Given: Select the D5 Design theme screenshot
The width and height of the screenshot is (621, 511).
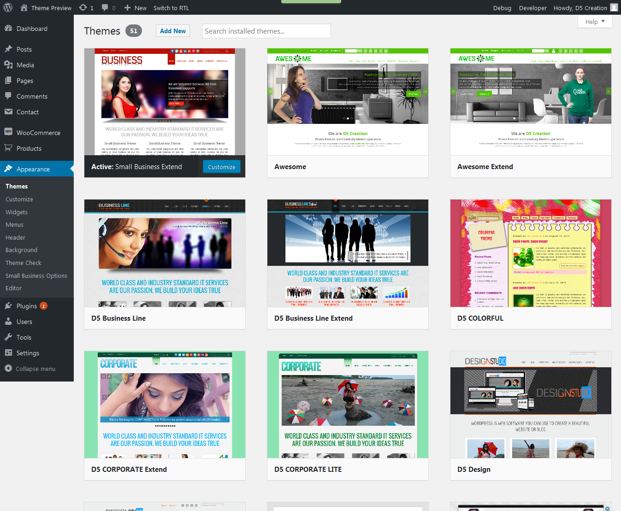Looking at the screenshot, I should coord(531,405).
